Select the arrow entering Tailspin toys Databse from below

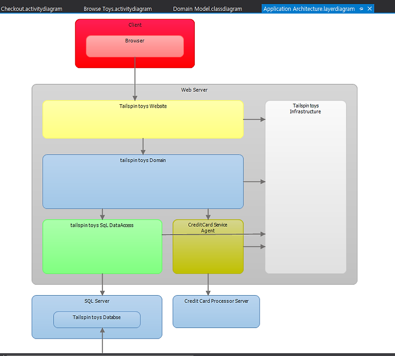coord(102,340)
